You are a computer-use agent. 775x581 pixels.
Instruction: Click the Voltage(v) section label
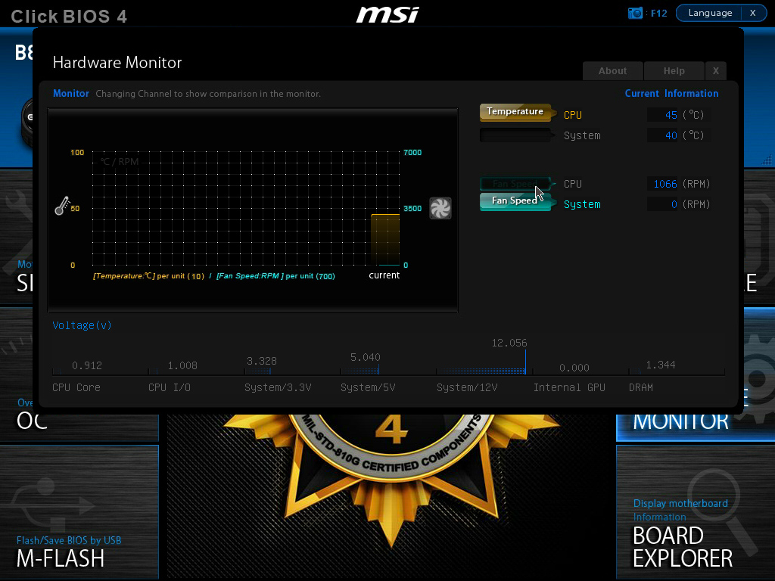click(82, 325)
